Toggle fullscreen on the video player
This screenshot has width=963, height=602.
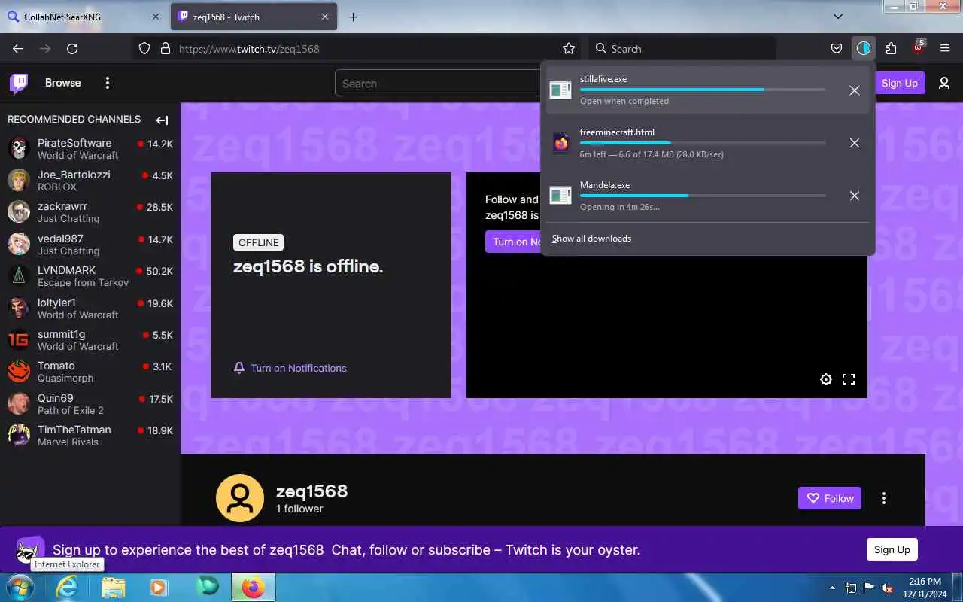click(x=849, y=379)
